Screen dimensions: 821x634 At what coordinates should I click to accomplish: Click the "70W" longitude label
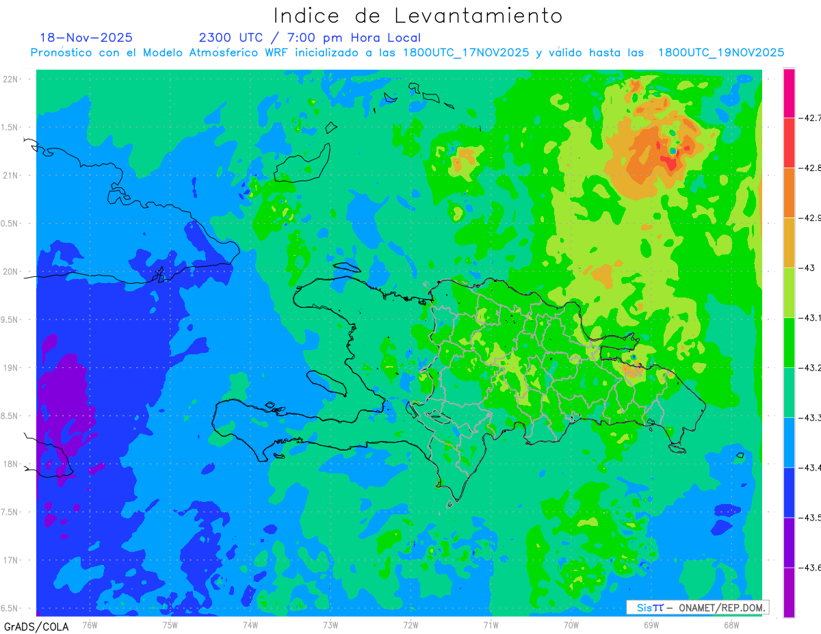coord(571,624)
